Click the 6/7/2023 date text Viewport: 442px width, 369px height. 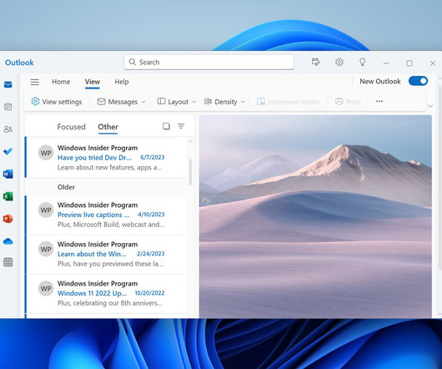pyautogui.click(x=153, y=158)
